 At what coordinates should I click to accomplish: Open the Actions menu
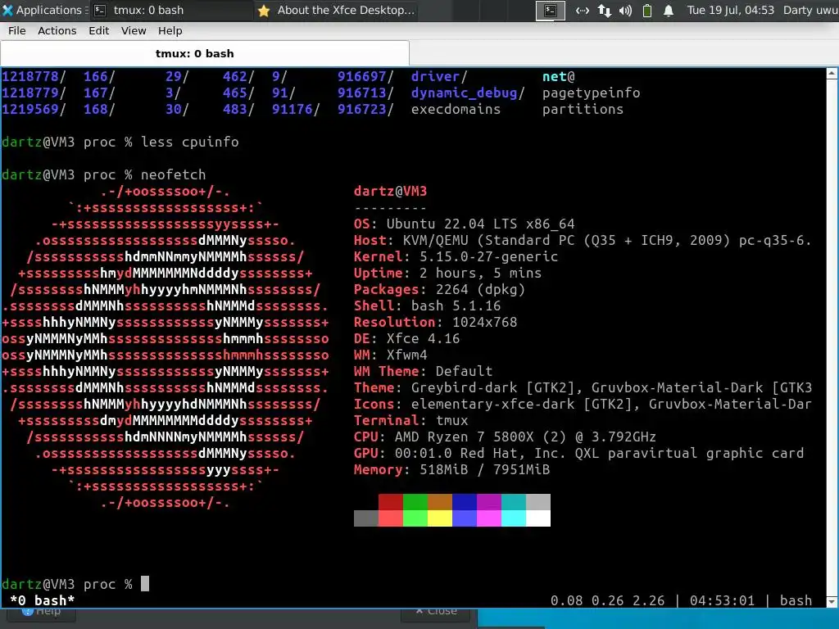(x=57, y=30)
